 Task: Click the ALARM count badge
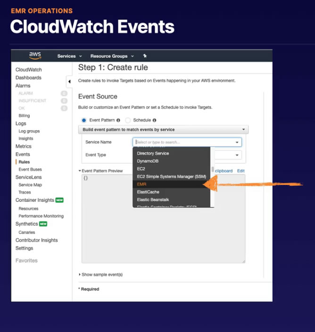64,93
